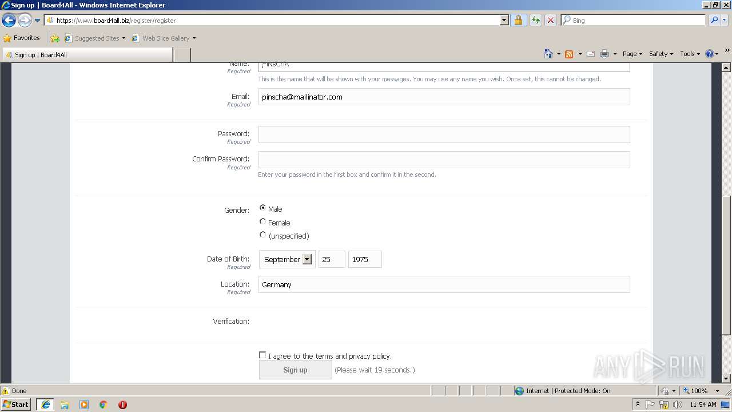
Task: Click the Home icon in command bar
Action: [548, 54]
